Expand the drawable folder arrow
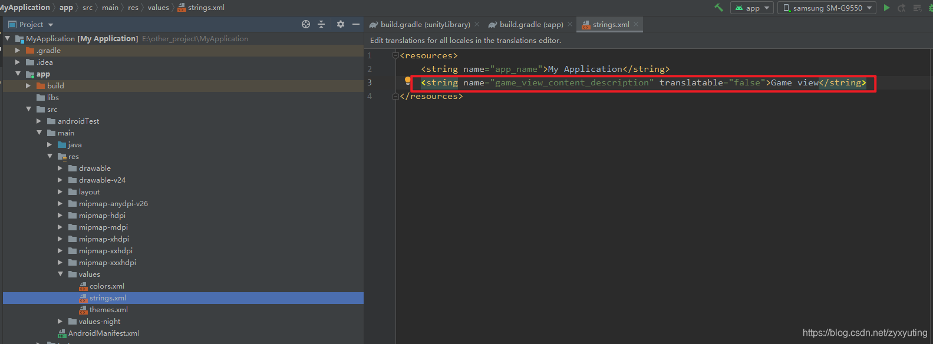This screenshot has width=933, height=344. (60, 168)
